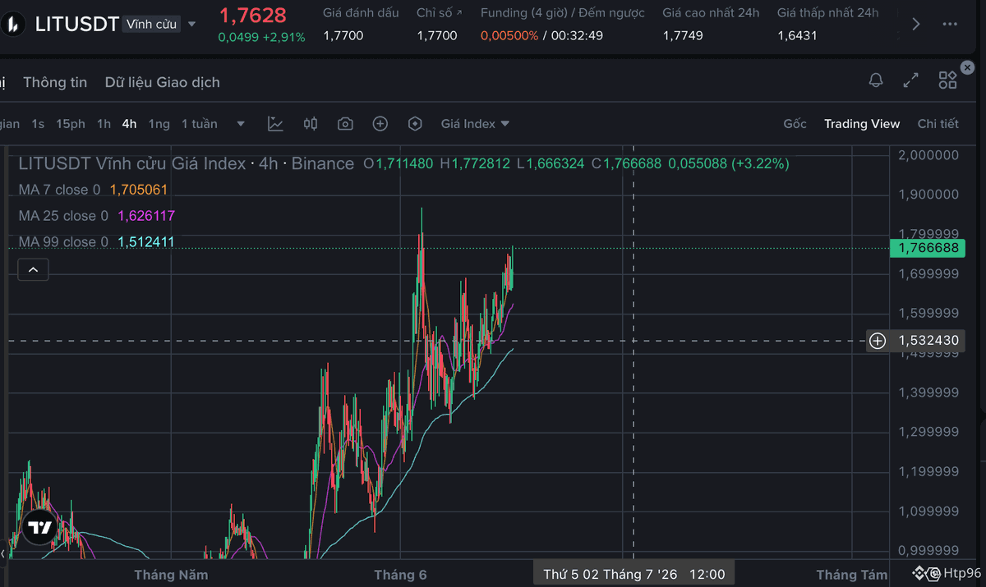986x587 pixels.
Task: Select the 15ph timeframe
Action: [x=71, y=124]
